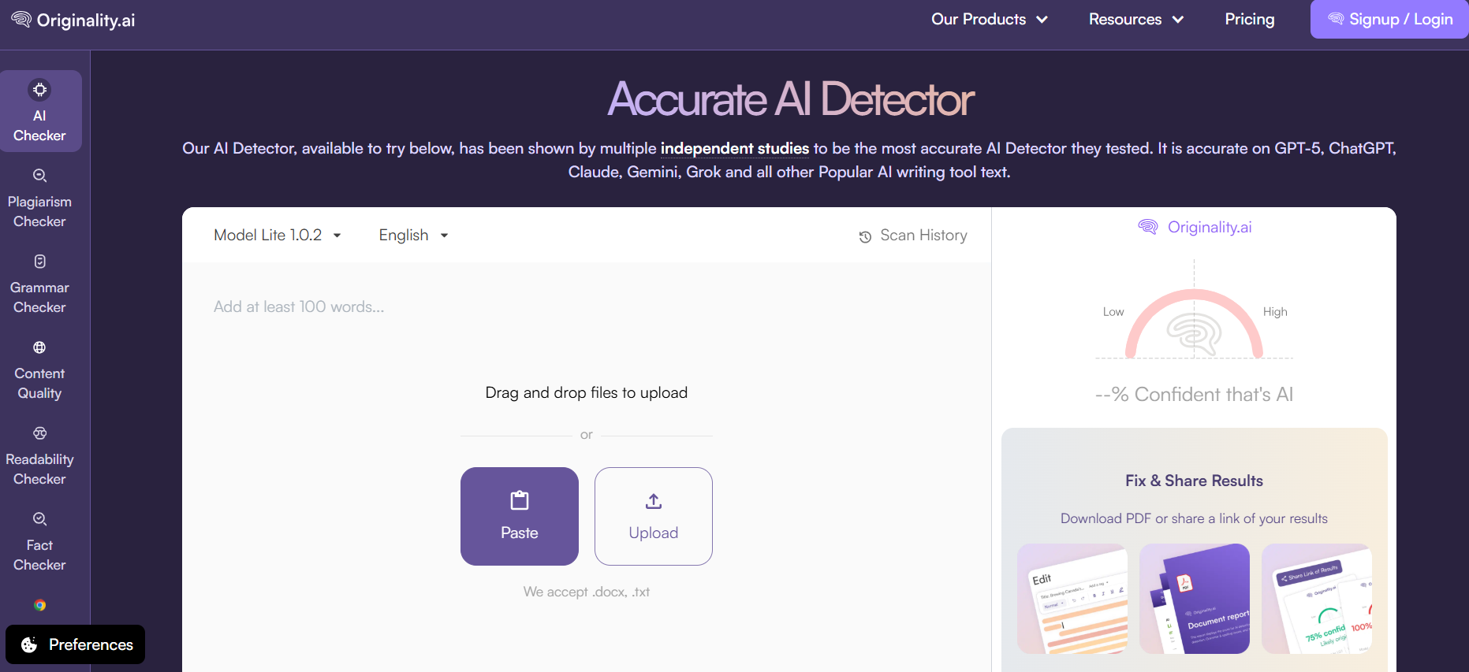Open the Share Link of Results thumbnail

tap(1317, 599)
